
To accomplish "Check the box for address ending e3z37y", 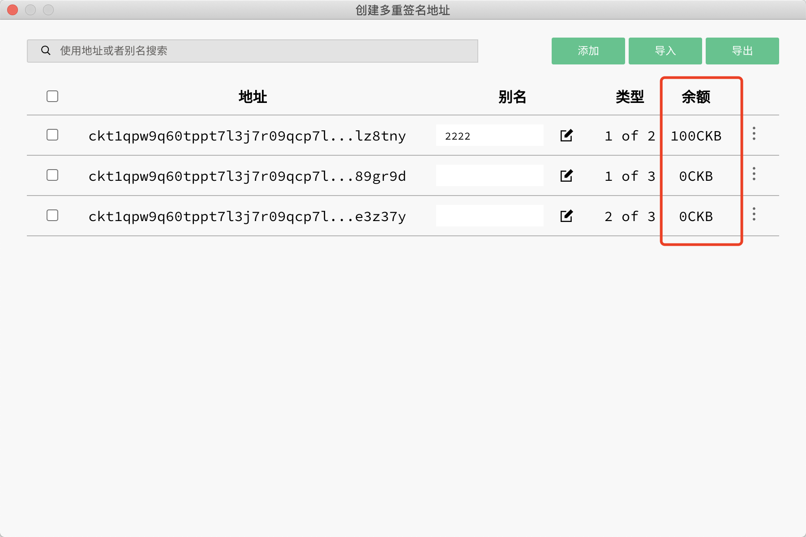I will [52, 215].
